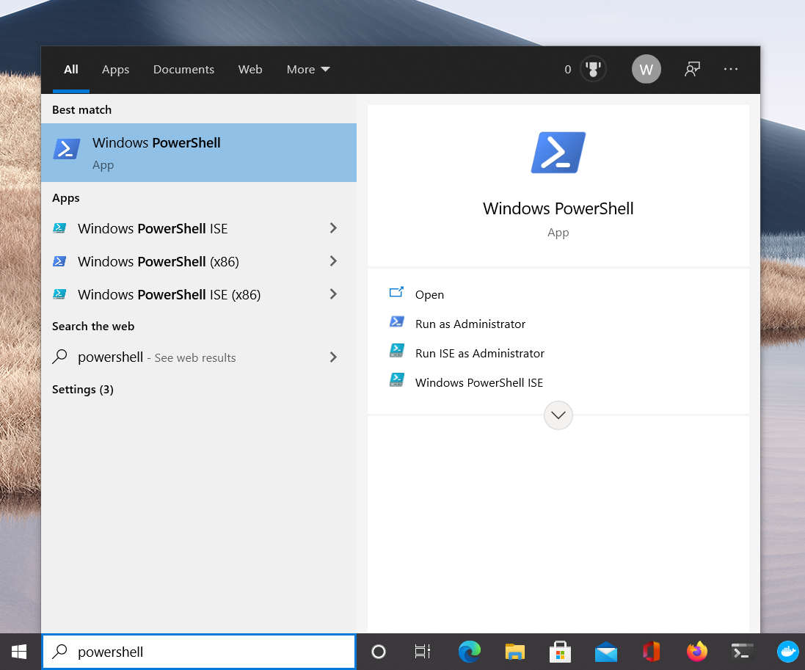The height and width of the screenshot is (670, 805).
Task: Open the rewards trophy badge
Action: pos(593,69)
